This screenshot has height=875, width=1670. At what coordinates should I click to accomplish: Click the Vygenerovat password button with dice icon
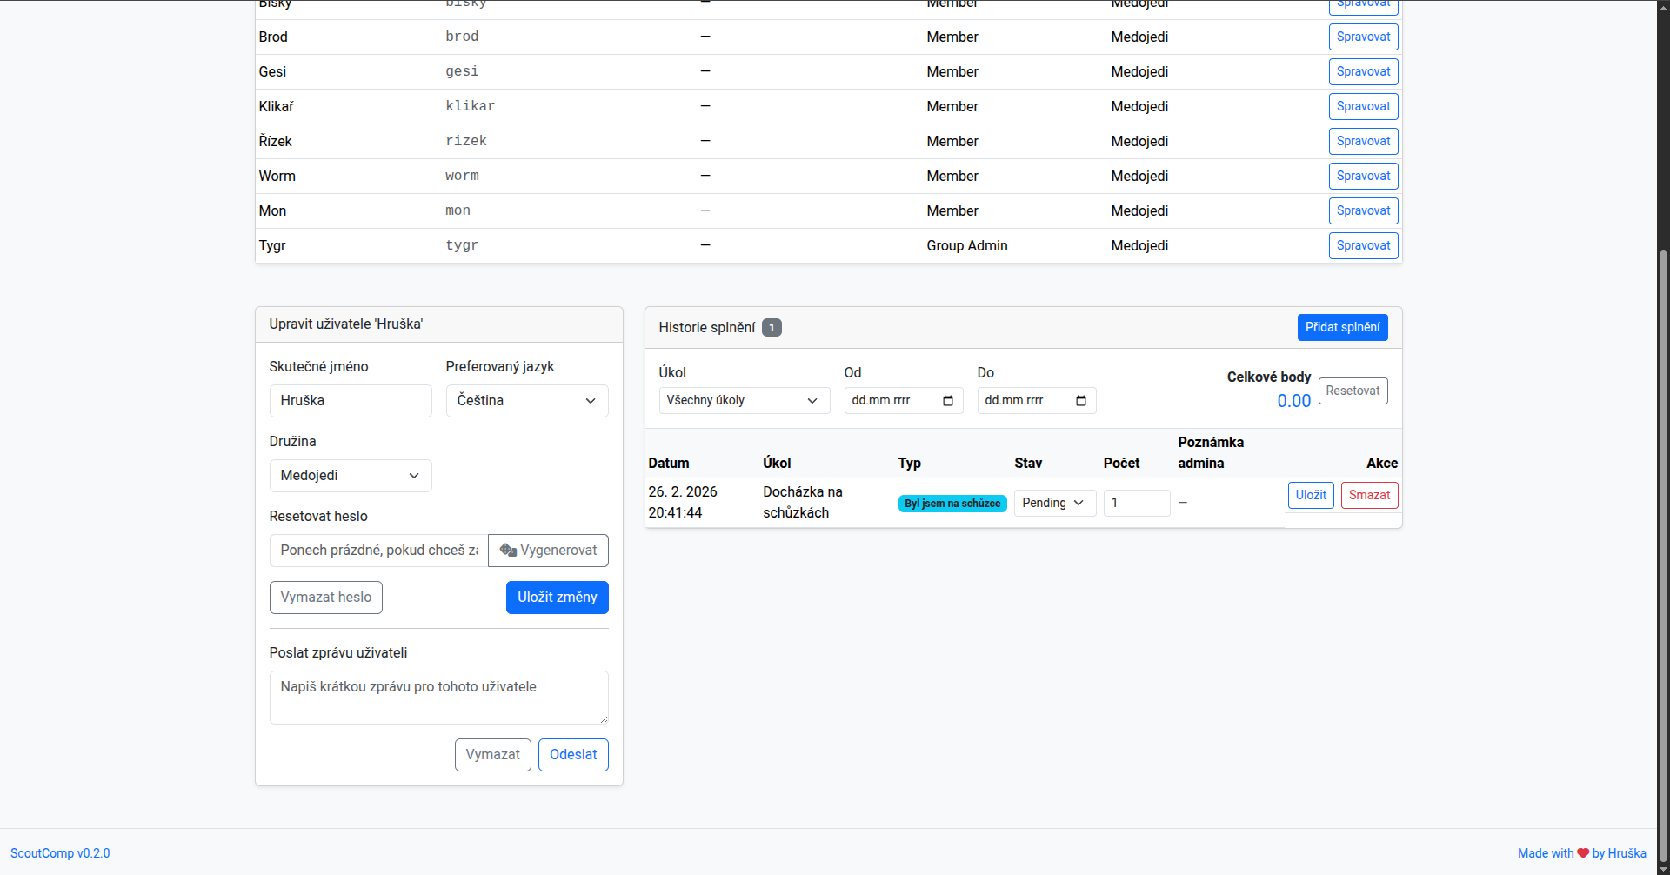coord(548,551)
